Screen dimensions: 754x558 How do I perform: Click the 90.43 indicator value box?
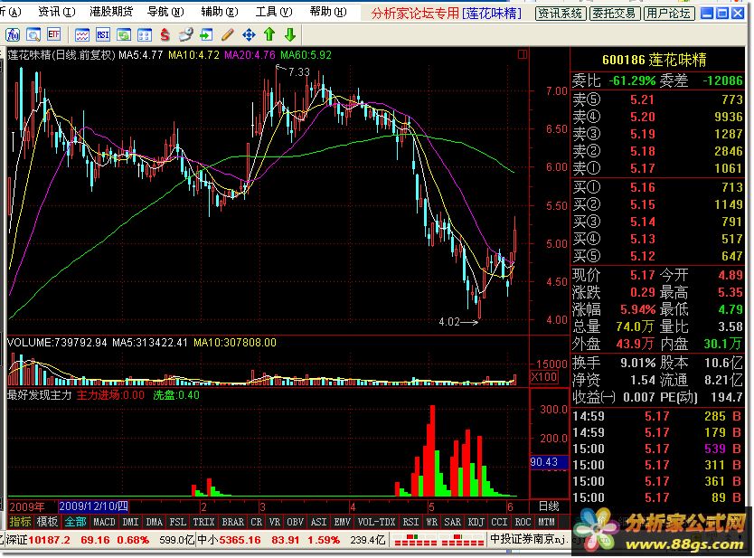point(547,462)
